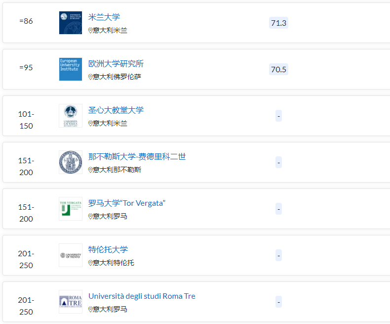Open the 米兰大学 university link
The height and width of the screenshot is (324, 390).
pos(104,17)
